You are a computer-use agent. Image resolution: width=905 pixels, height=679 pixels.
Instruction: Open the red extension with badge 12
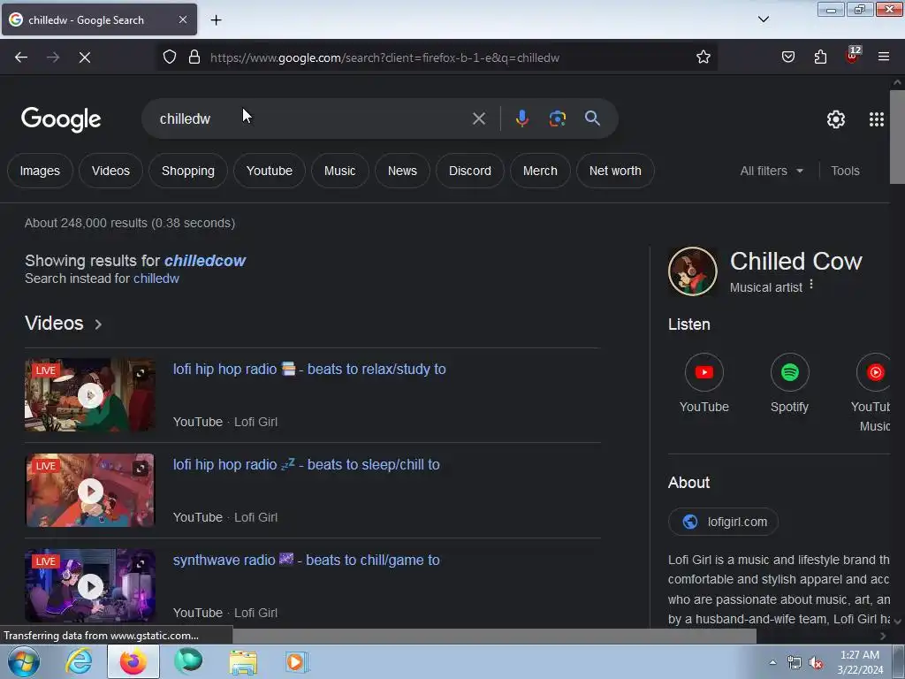(853, 56)
